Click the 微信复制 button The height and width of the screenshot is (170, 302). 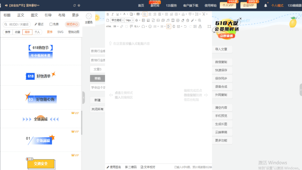tap(221, 62)
